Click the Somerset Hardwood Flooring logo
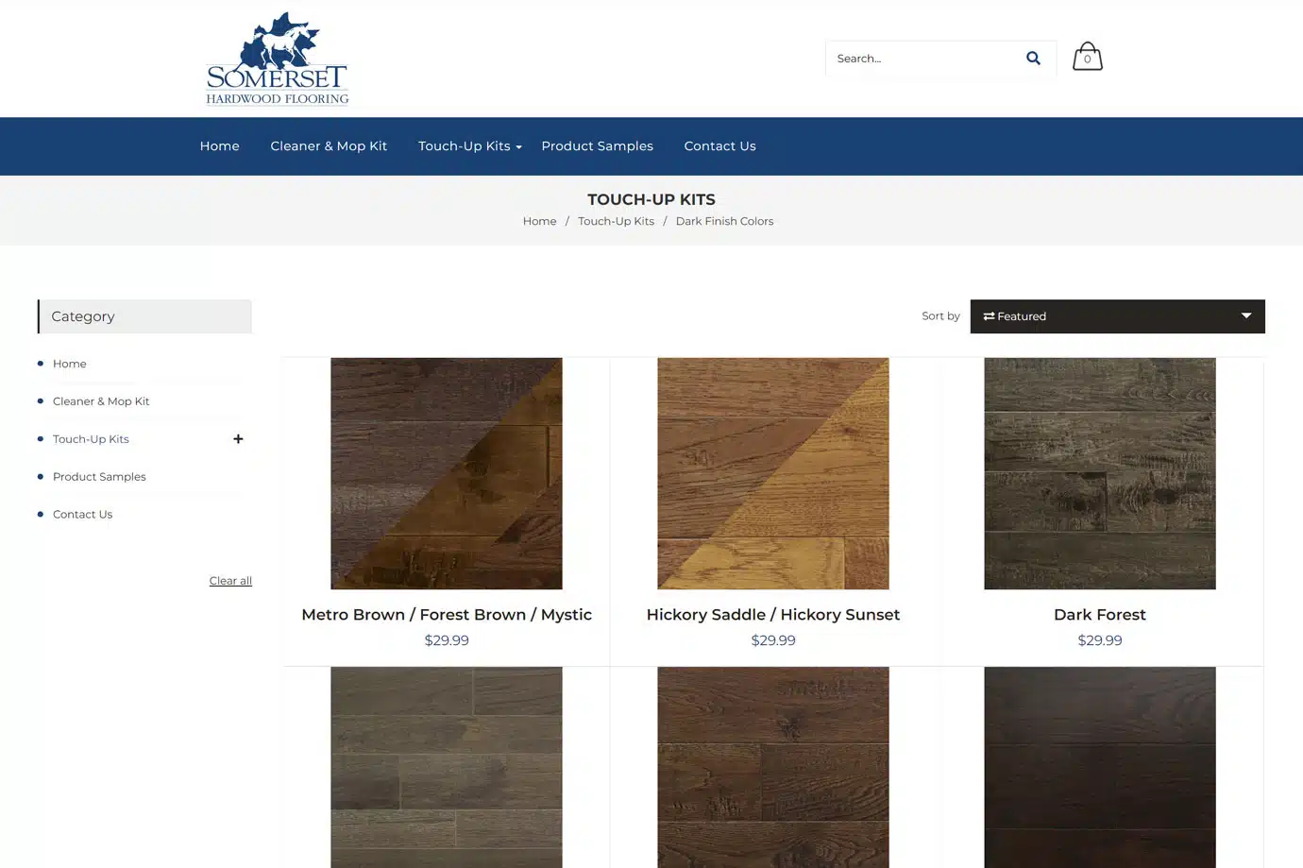Viewport: 1303px width, 868px height. pyautogui.click(x=276, y=59)
